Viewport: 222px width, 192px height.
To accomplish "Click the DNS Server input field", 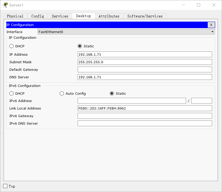I will point(145,77).
